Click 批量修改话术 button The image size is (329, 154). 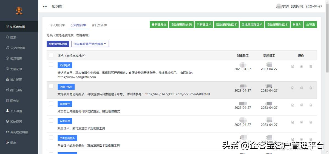226,25
